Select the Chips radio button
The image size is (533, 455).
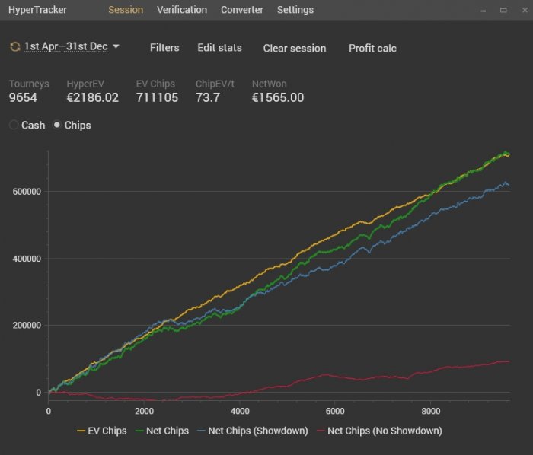point(57,125)
